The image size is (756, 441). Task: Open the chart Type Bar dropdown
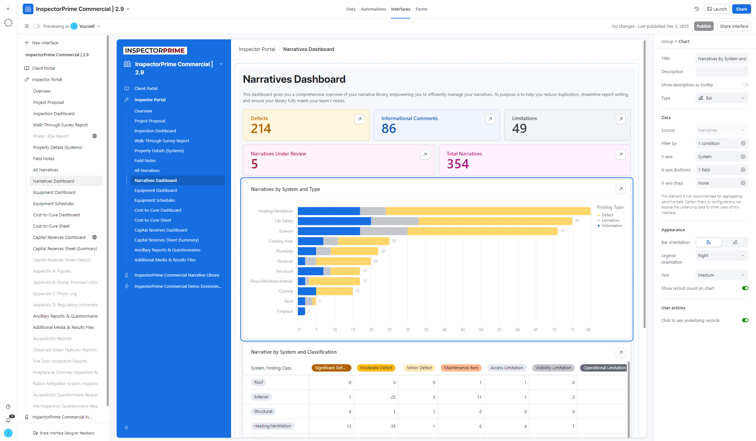pyautogui.click(x=721, y=98)
